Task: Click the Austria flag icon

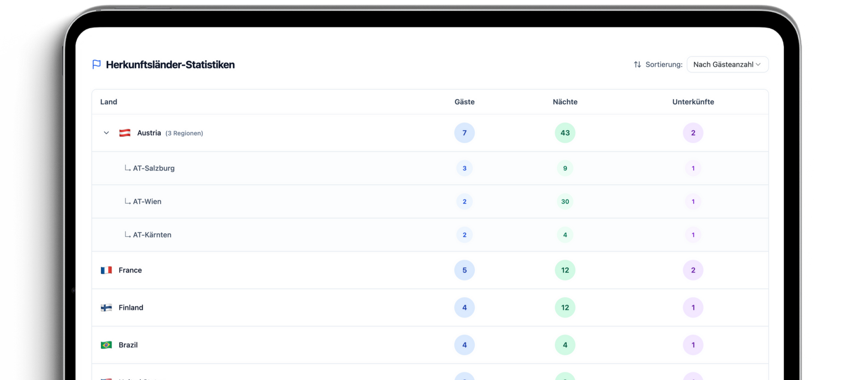Action: click(125, 133)
